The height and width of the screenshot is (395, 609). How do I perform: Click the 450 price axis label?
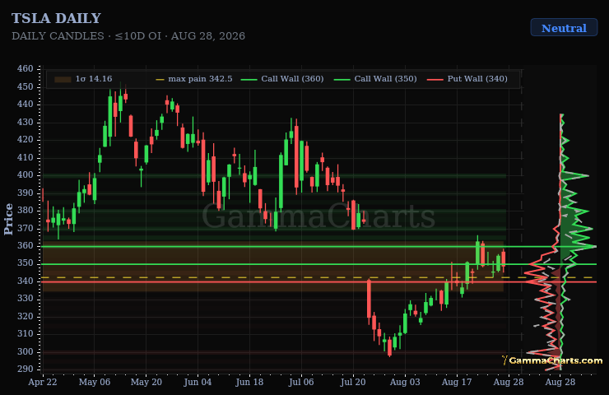26,86
